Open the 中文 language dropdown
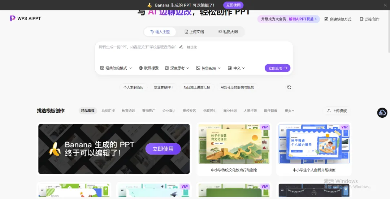This screenshot has height=199, width=390. (x=236, y=68)
